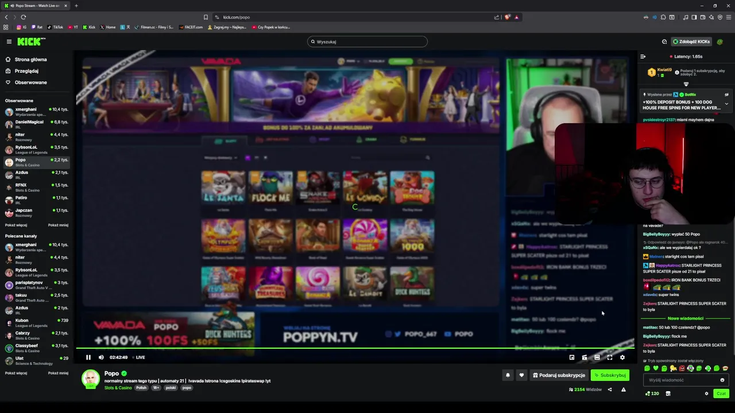Collapse Pokaż mniej under Obserwowane
735x413 pixels.
pos(58,225)
